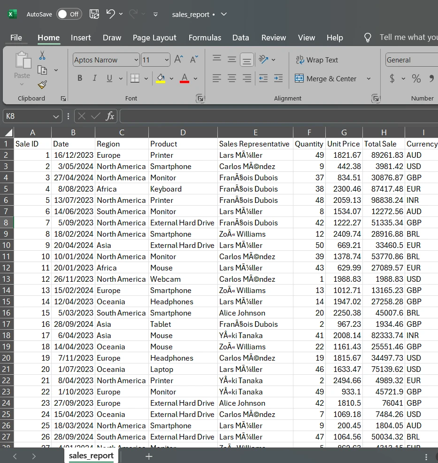Expand the font size dropdown
The height and width of the screenshot is (463, 438).
(x=167, y=60)
